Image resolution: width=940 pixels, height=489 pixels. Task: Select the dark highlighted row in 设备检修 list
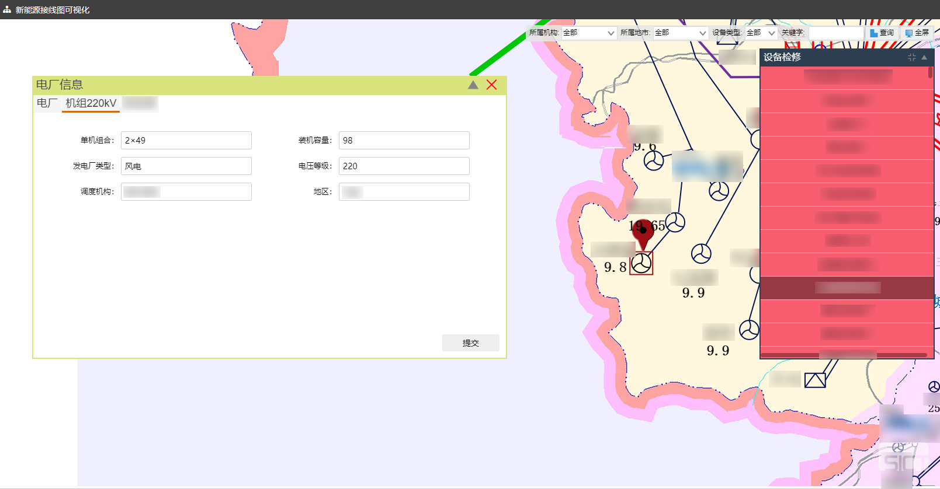pyautogui.click(x=847, y=288)
